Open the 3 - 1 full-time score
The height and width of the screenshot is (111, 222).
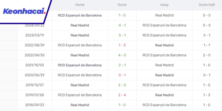[122, 35]
